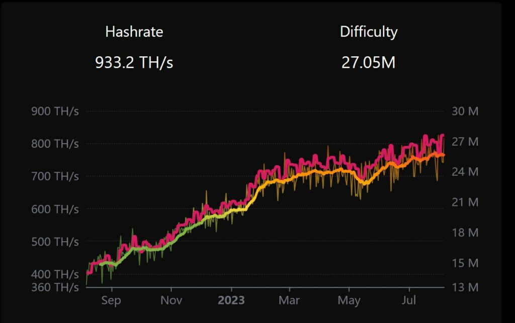The height and width of the screenshot is (323, 515).
Task: Click the 800 TH/s axis label
Action: point(55,144)
